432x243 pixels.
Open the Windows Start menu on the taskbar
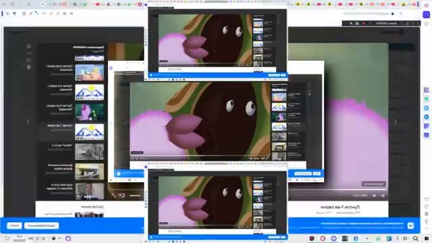[427, 238]
